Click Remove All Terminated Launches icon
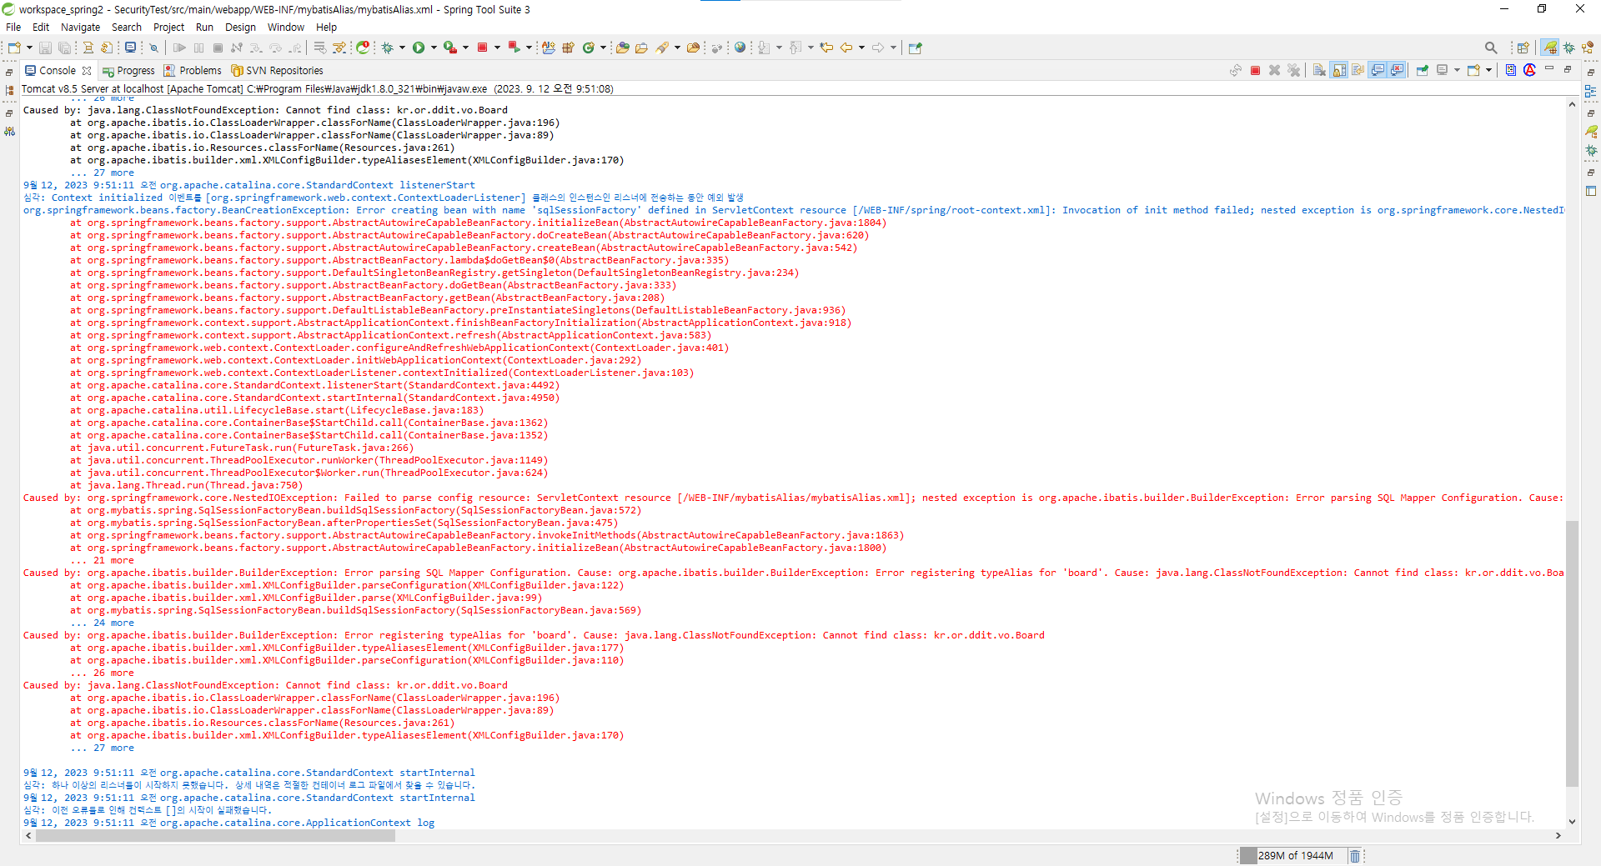Image resolution: width=1601 pixels, height=866 pixels. (x=1293, y=71)
